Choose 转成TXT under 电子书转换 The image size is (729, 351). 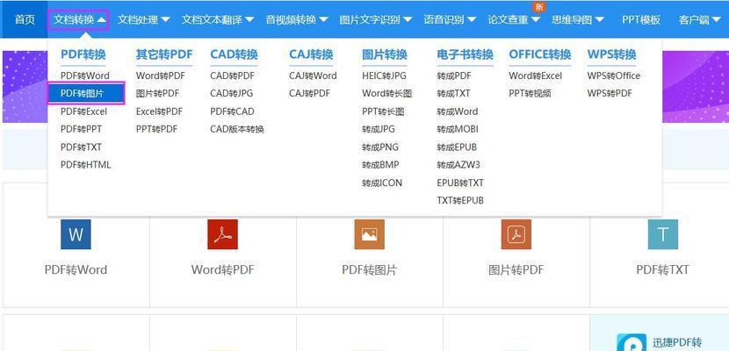click(454, 93)
